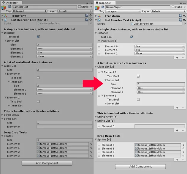187x174 pixels.
Task: Check Test Bool under left Class List Element 0
Action: click(38, 78)
